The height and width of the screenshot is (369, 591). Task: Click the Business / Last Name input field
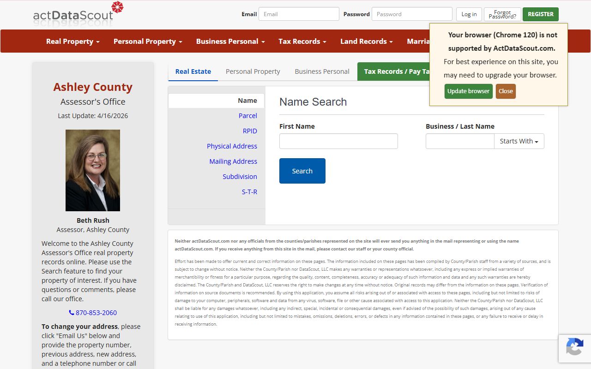pyautogui.click(x=460, y=141)
